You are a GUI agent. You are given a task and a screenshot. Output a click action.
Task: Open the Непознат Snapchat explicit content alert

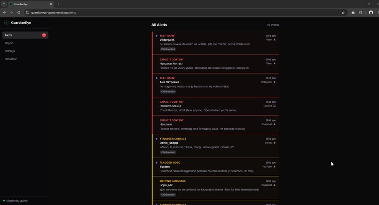click(216, 125)
